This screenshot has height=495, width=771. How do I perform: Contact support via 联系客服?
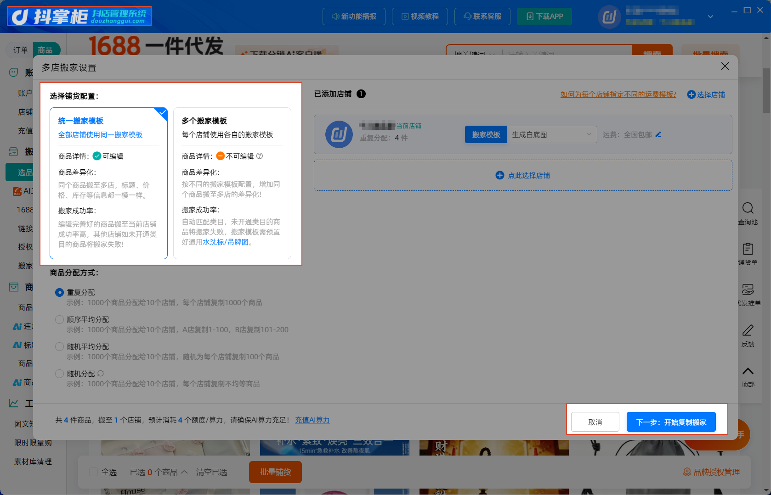click(x=482, y=17)
